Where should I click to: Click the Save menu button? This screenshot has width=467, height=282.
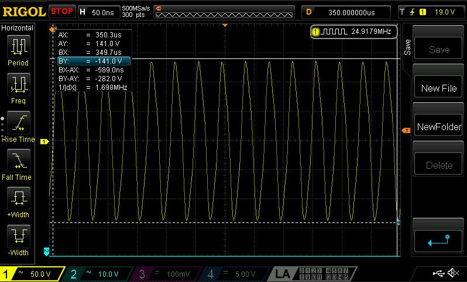pos(439,49)
